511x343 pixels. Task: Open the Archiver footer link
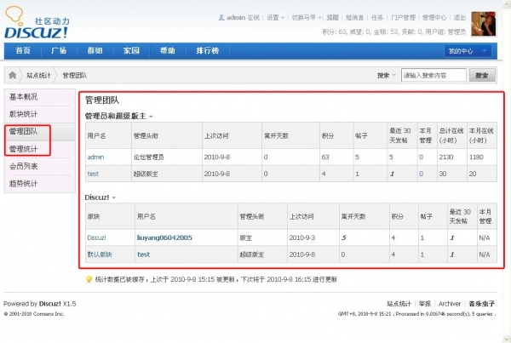[450, 304]
